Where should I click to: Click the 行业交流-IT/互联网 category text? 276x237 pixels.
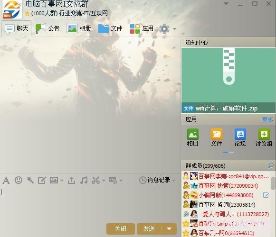[x=84, y=13]
